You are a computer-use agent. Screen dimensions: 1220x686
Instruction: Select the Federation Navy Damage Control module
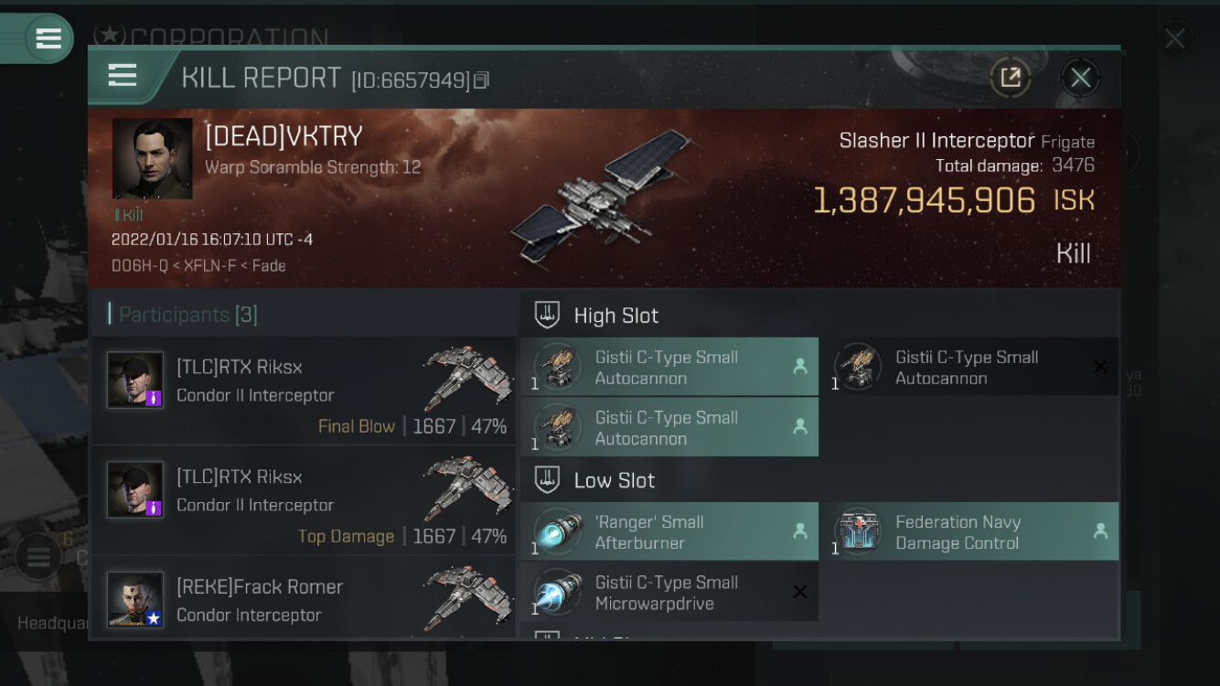click(x=974, y=531)
